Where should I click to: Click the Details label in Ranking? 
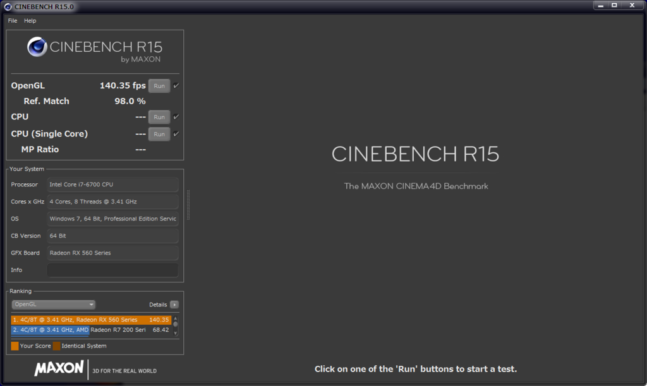pos(158,305)
